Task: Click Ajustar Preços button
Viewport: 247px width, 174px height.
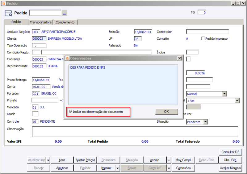Action: (86, 160)
